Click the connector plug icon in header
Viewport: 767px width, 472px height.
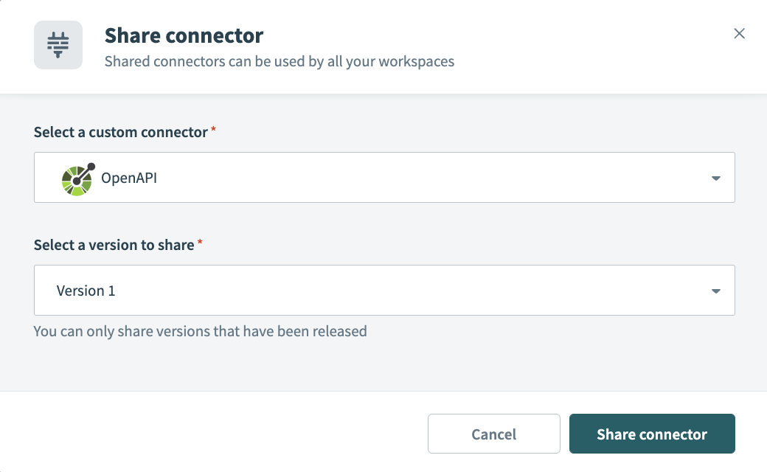(58, 45)
